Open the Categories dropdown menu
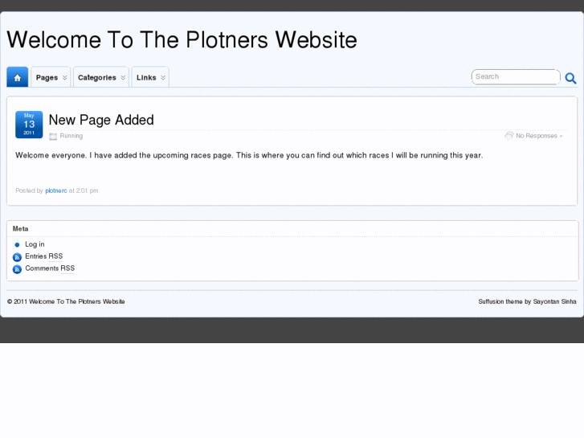584x438 pixels. pos(100,77)
